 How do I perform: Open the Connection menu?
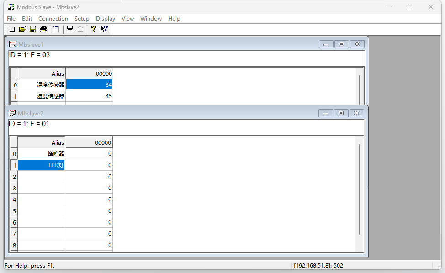pos(53,18)
